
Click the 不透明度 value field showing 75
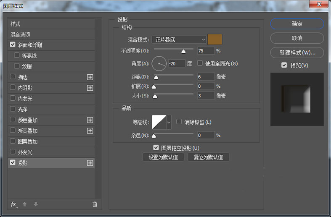tap(206, 51)
